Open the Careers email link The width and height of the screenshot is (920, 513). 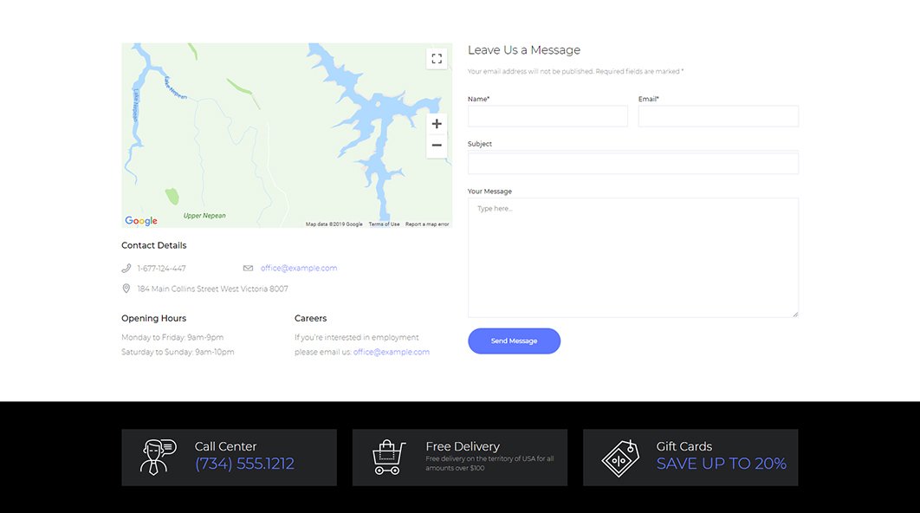click(x=391, y=353)
